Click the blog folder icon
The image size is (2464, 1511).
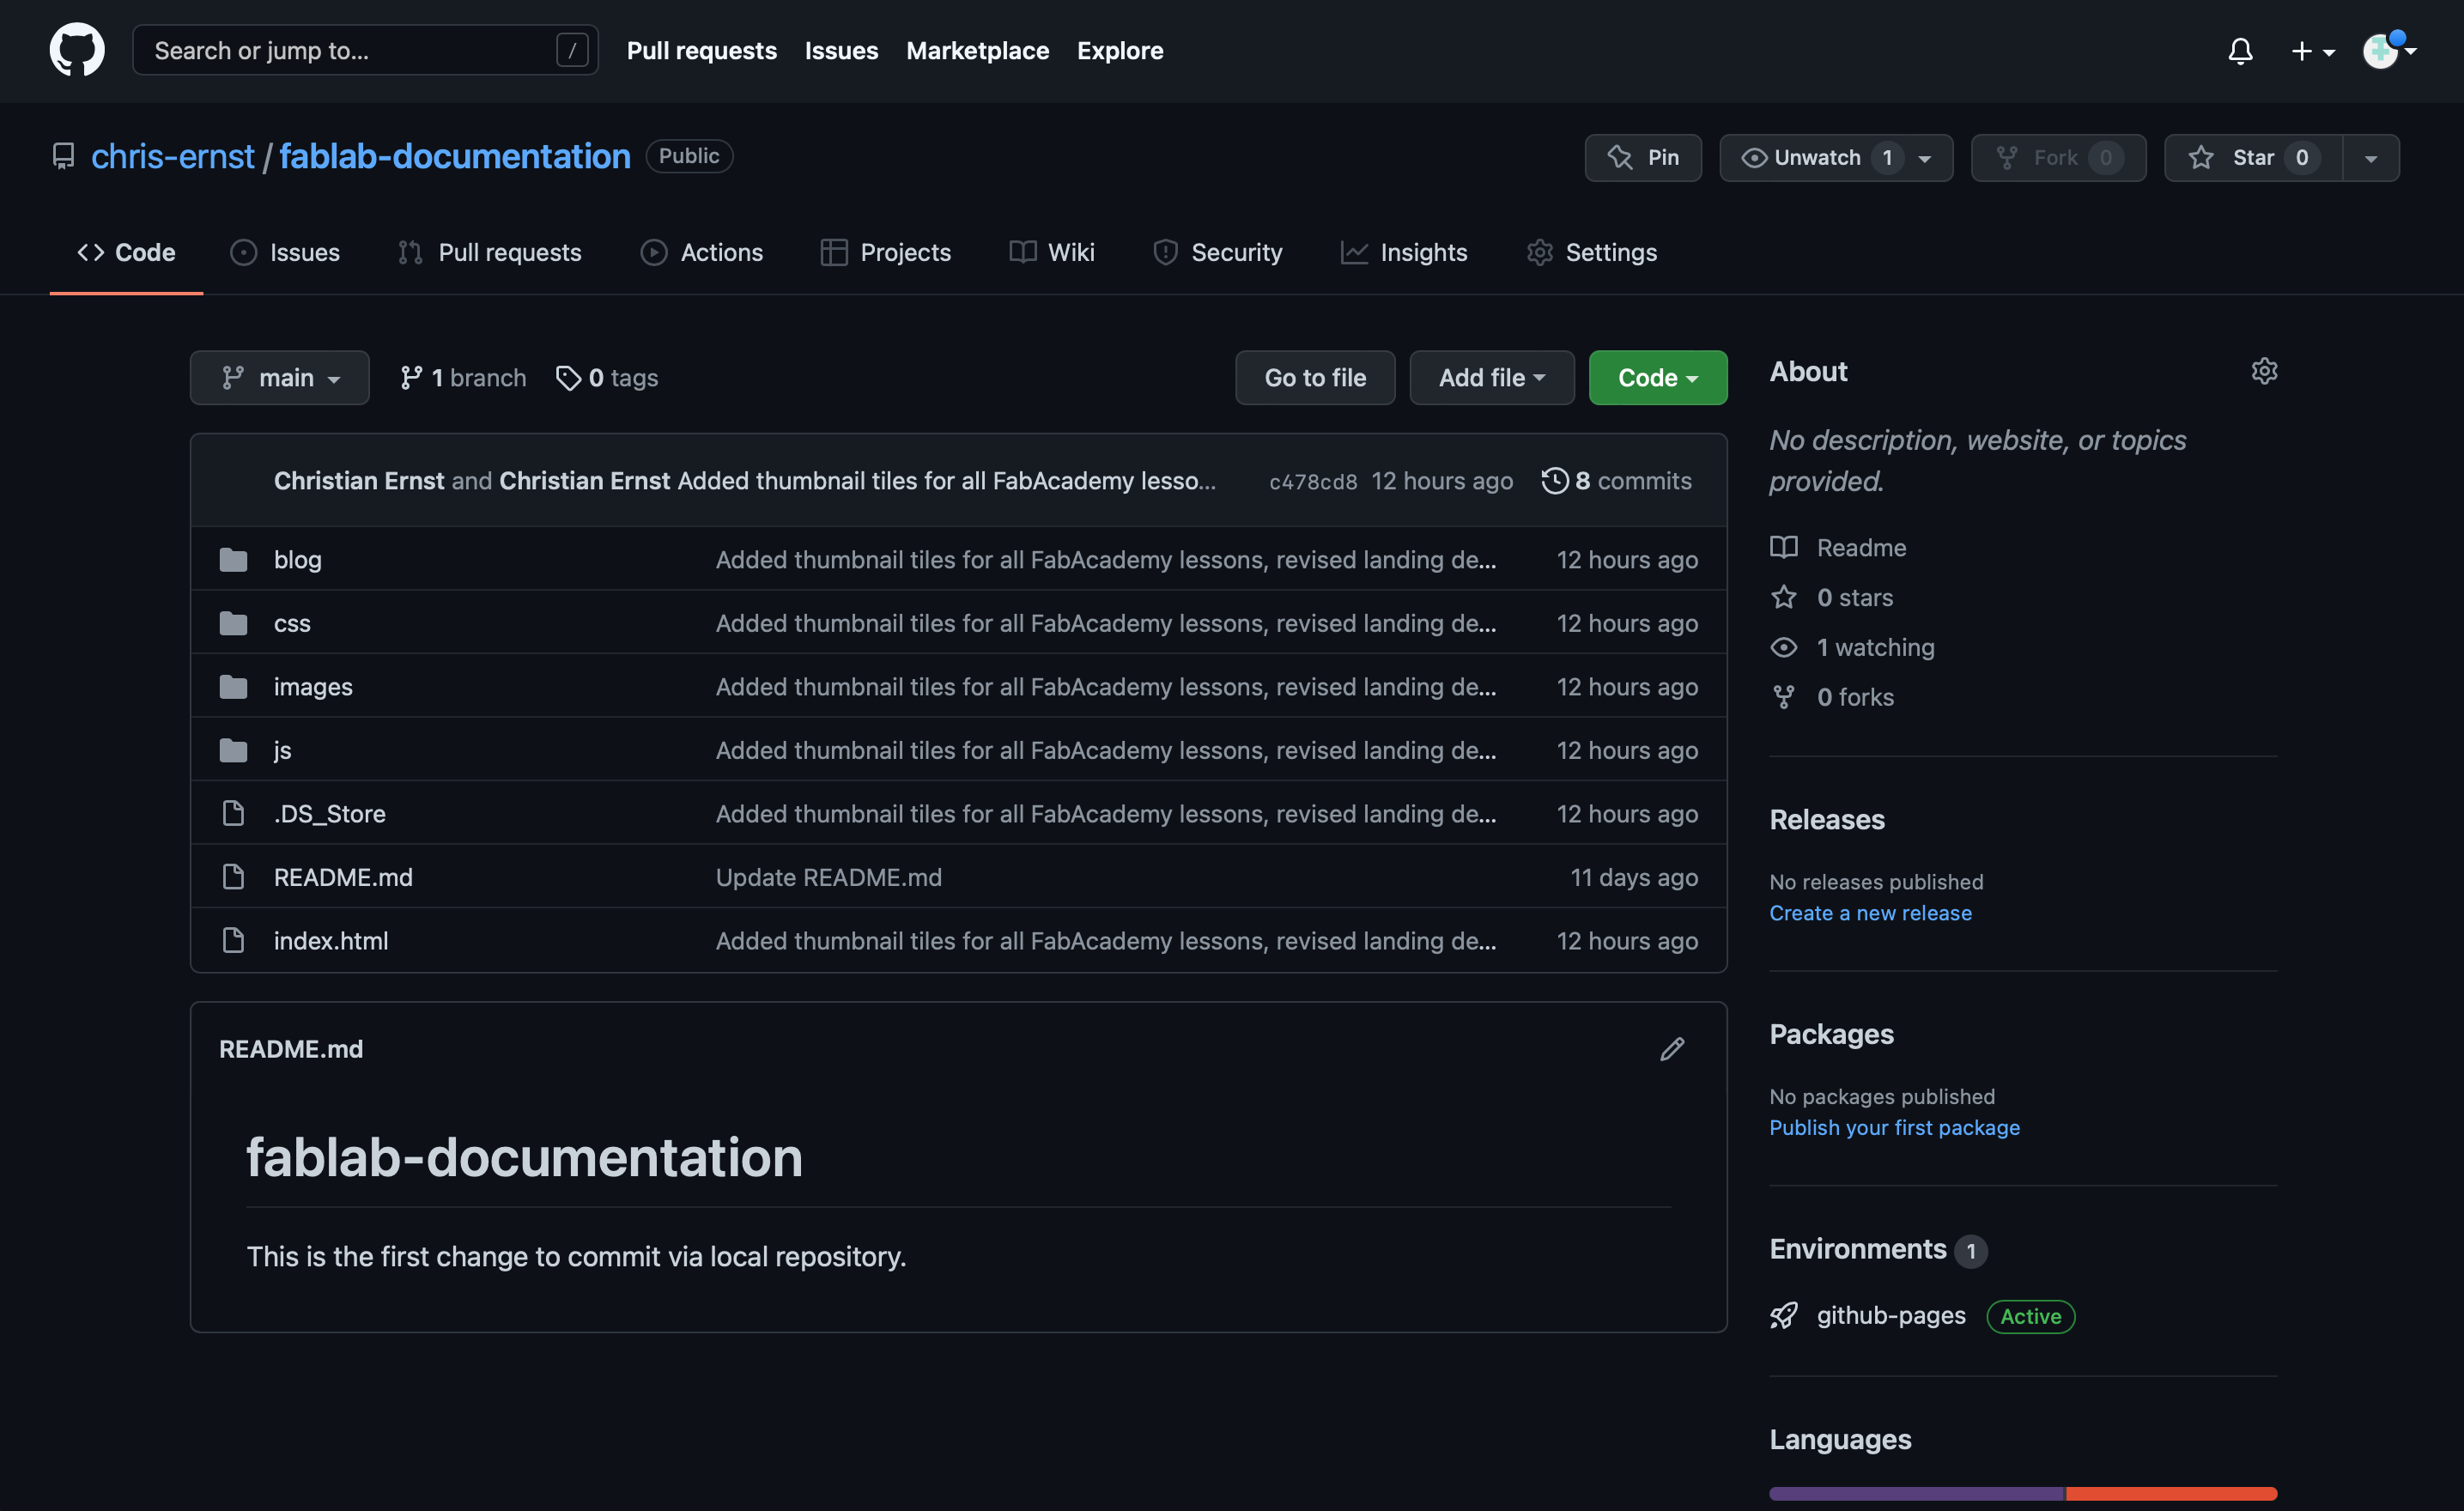[233, 560]
